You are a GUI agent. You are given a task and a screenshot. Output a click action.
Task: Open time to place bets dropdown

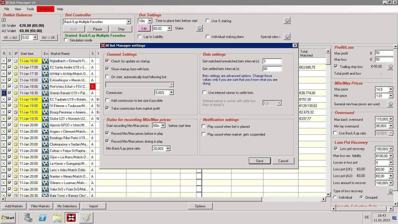150,21
